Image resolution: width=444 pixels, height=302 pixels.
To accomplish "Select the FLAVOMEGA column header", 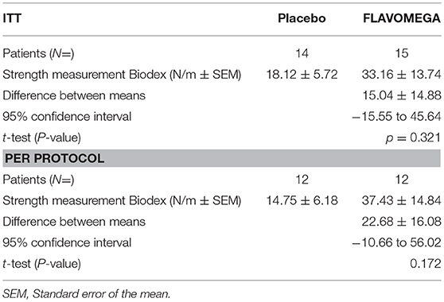I will click(x=402, y=18).
